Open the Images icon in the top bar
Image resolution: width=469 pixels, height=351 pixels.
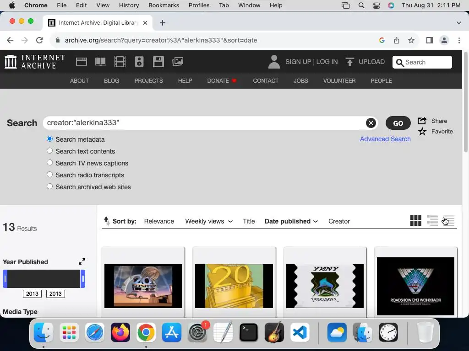(x=178, y=62)
